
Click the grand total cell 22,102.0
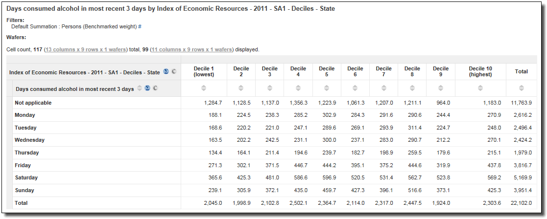click(x=521, y=203)
